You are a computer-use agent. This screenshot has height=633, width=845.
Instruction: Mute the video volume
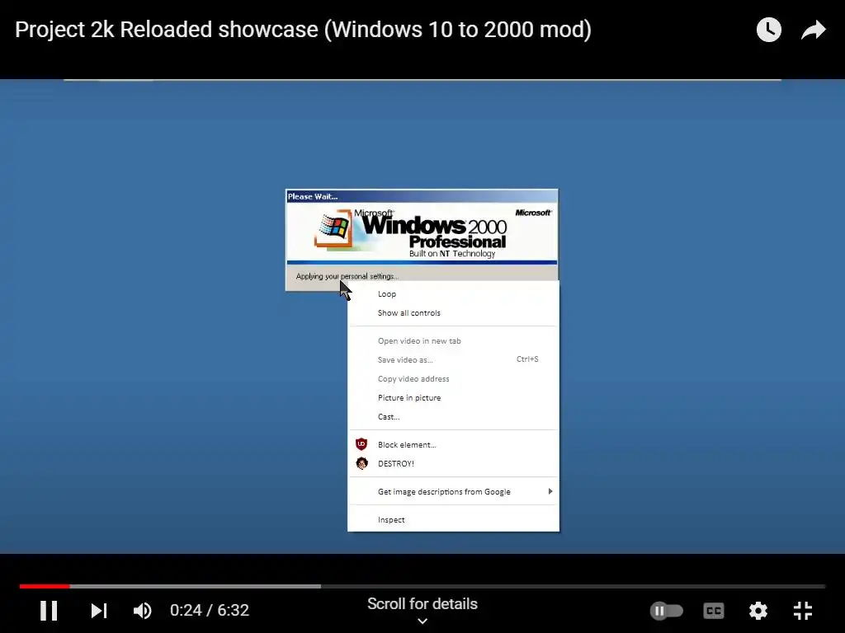(x=143, y=611)
